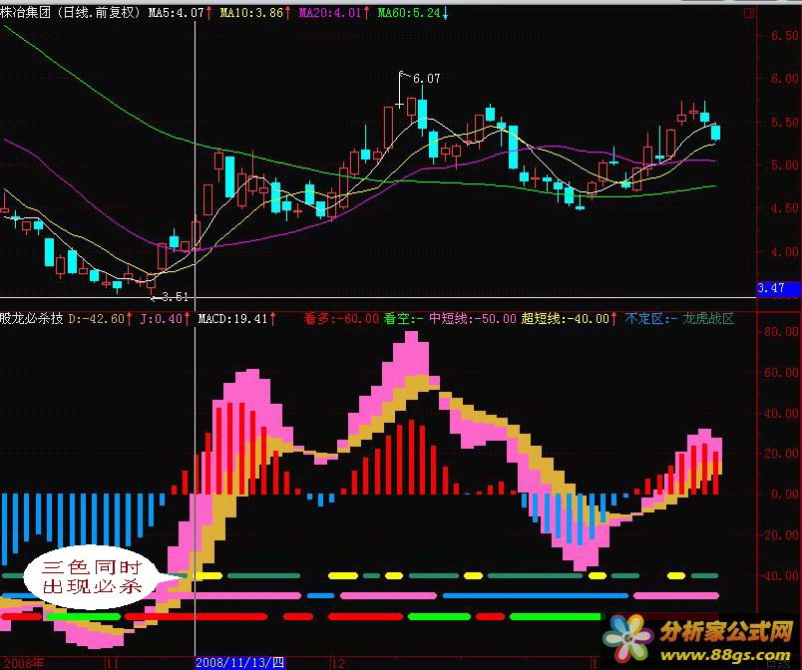Click the -20.00 indicator axis label
The image size is (802, 670).
pos(779,535)
